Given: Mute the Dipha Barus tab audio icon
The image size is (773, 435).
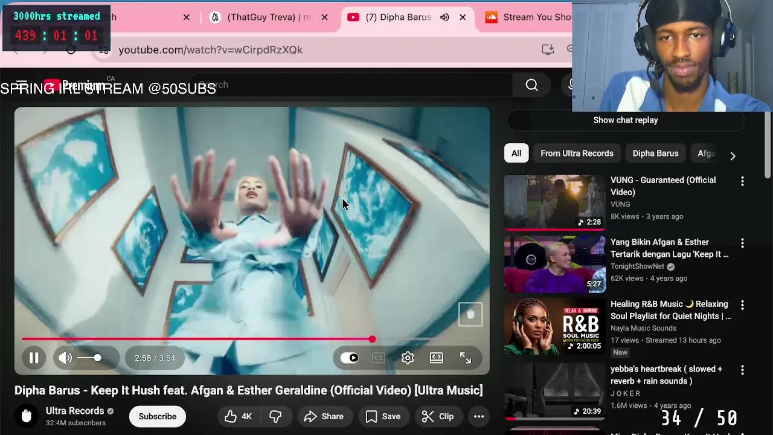Looking at the screenshot, I should 444,17.
